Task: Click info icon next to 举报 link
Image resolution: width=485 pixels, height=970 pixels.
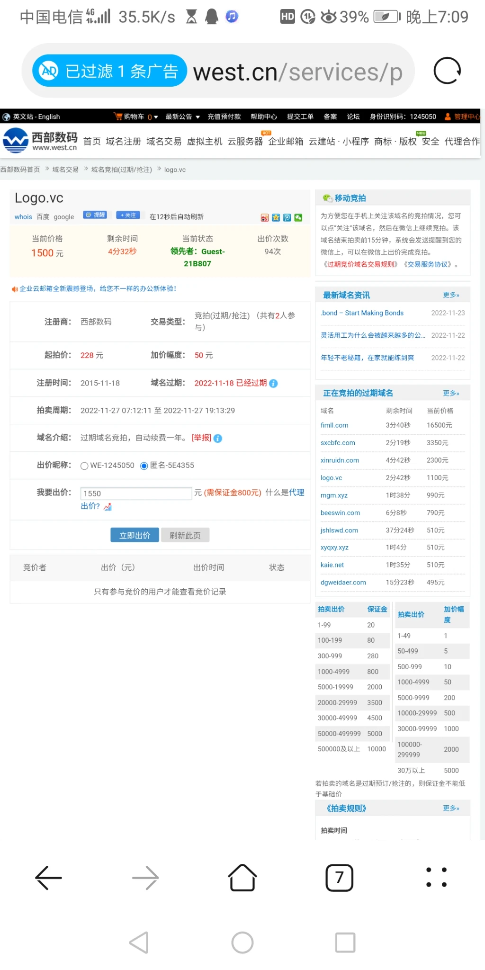Action: [218, 438]
